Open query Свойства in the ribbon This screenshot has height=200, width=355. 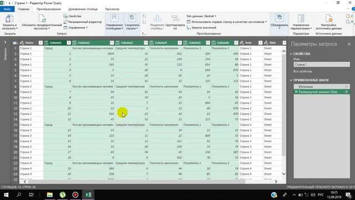coord(72,16)
